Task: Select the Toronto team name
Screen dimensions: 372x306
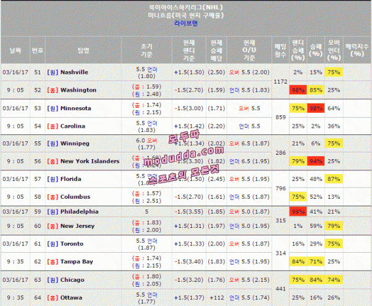Action: [x=72, y=244]
